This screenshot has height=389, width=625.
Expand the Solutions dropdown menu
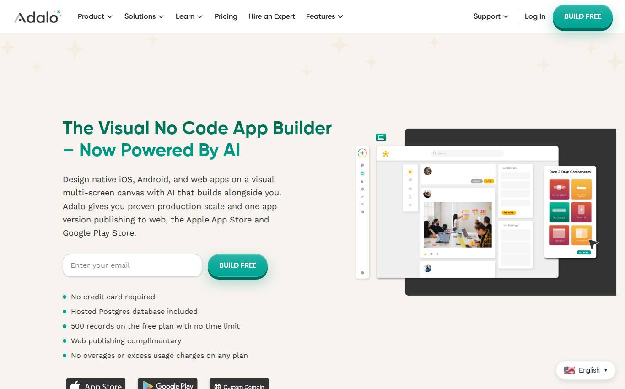point(144,16)
